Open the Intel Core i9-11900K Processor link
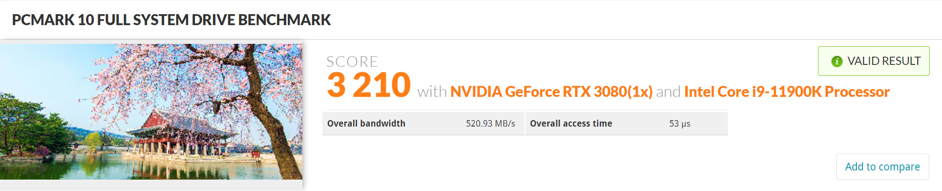 (786, 92)
